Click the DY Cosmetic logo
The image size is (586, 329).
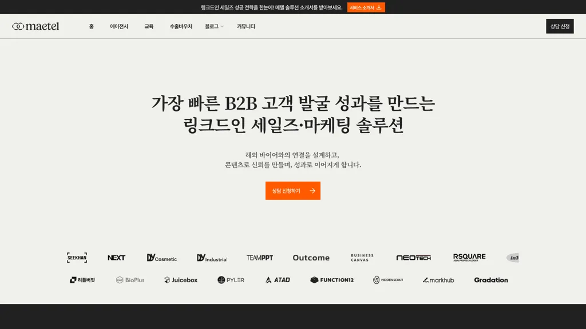pos(162,258)
